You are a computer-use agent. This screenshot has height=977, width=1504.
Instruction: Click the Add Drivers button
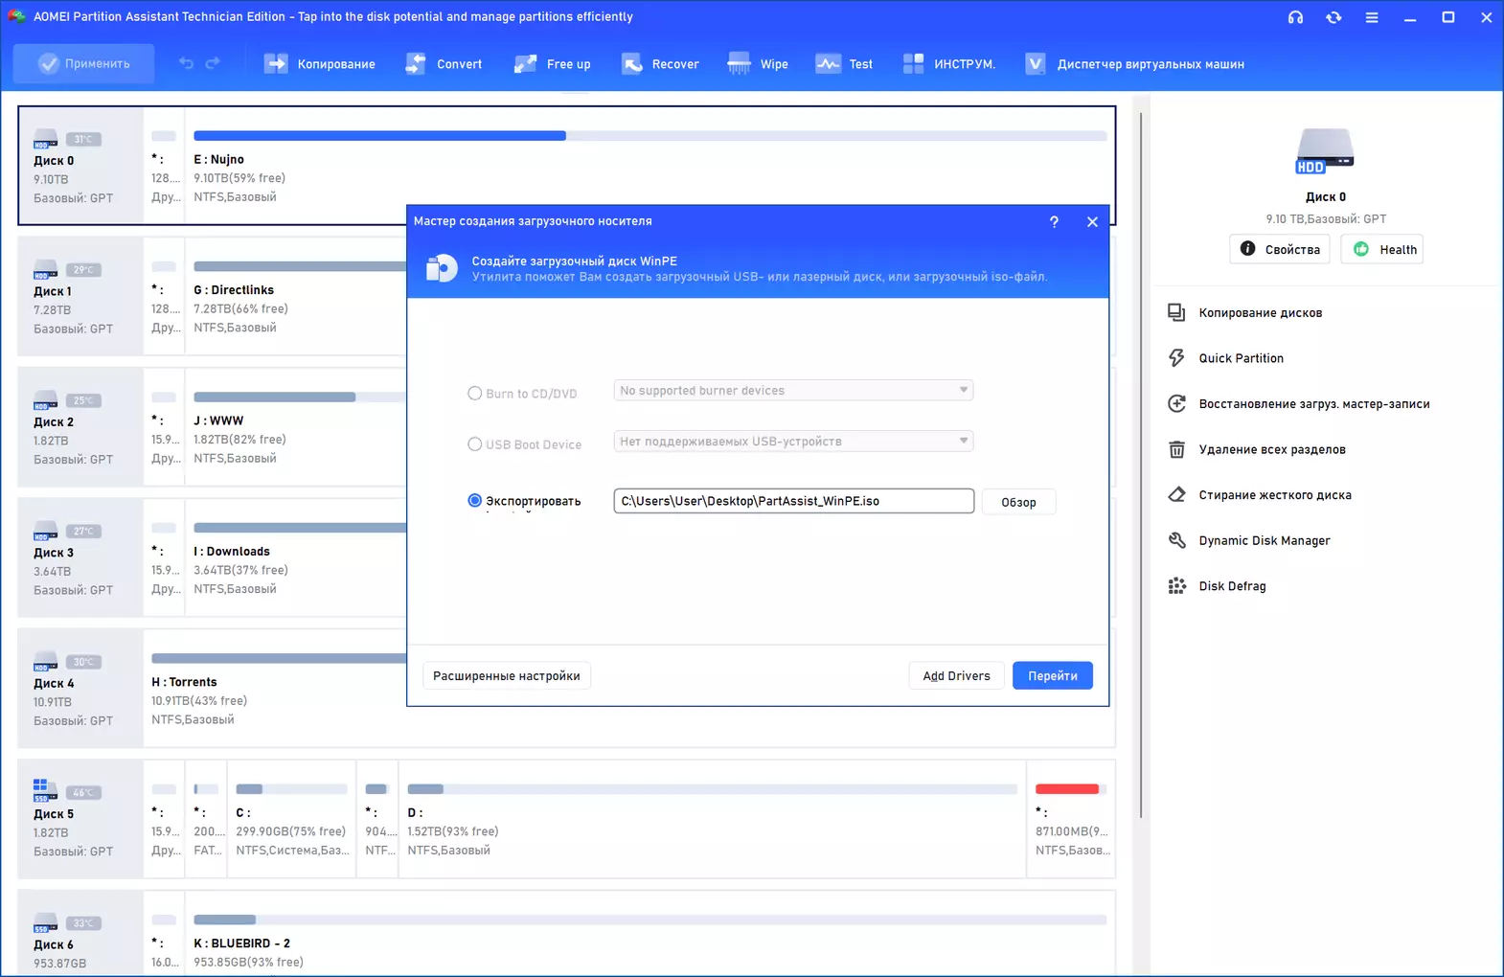tap(956, 675)
